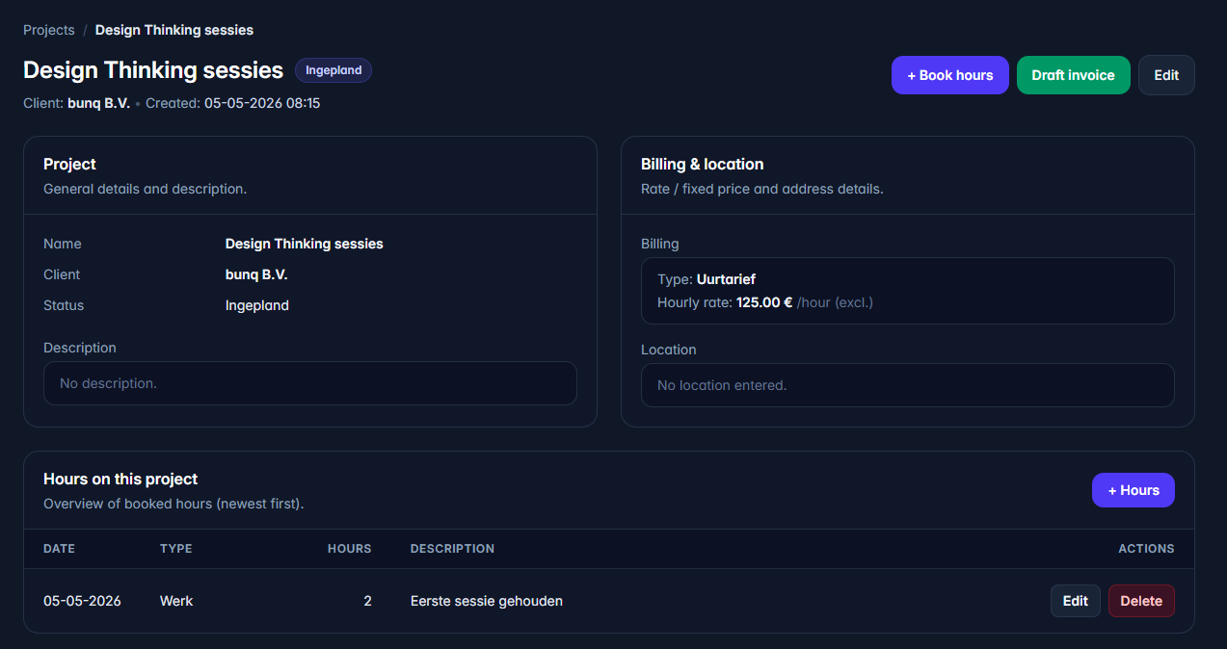Click the Edit button in page header

point(1166,75)
